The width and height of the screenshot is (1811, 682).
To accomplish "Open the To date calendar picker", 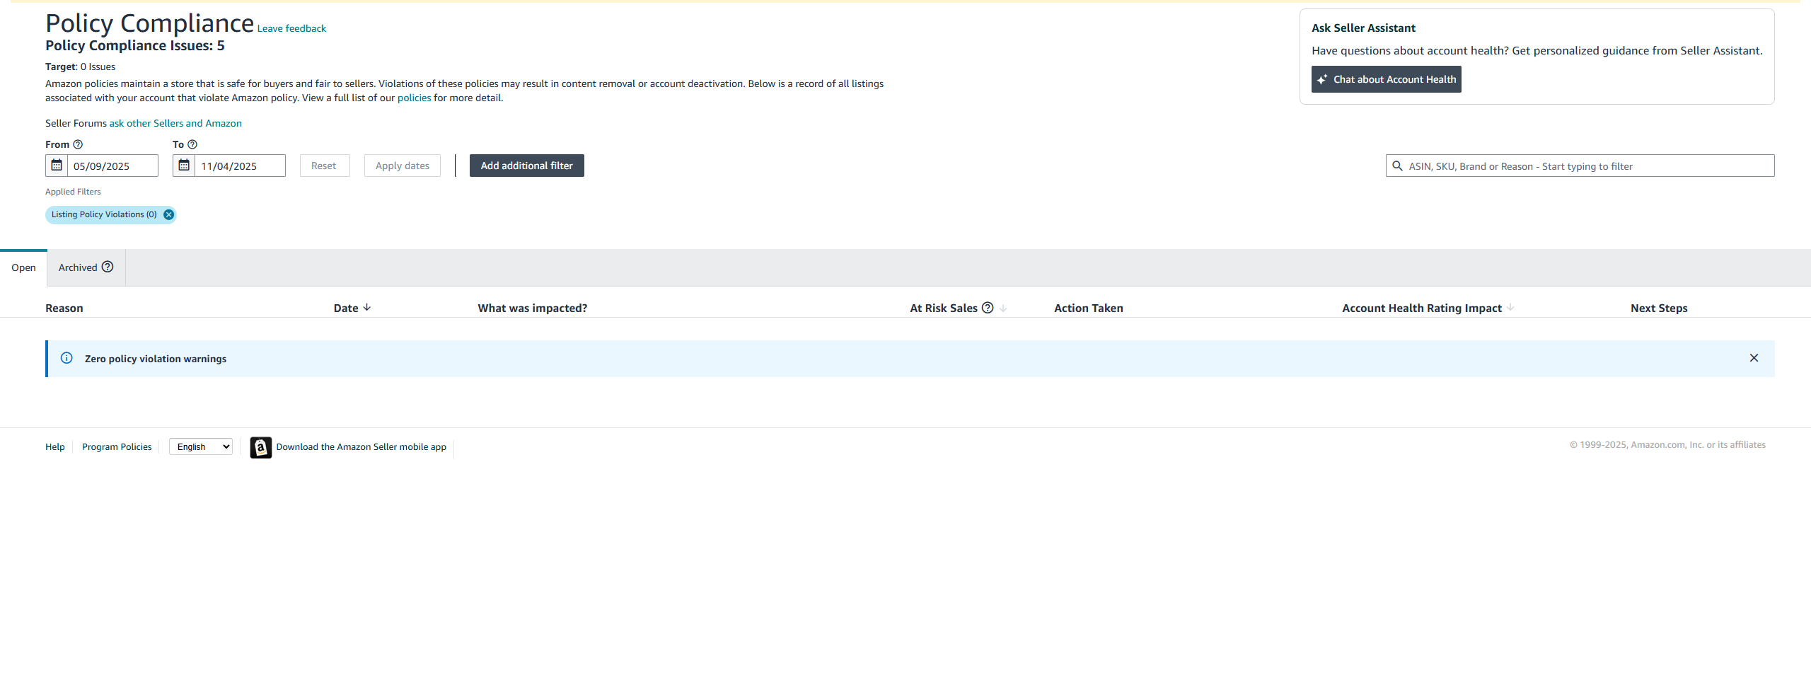I will tap(184, 166).
